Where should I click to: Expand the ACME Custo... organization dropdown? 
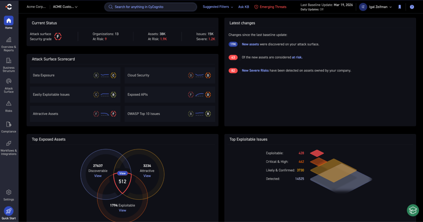click(x=65, y=7)
